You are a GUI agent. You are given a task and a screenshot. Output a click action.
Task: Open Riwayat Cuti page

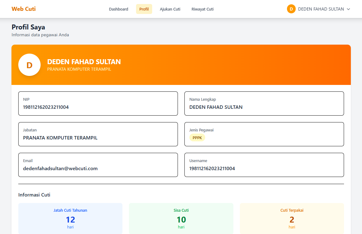click(202, 9)
